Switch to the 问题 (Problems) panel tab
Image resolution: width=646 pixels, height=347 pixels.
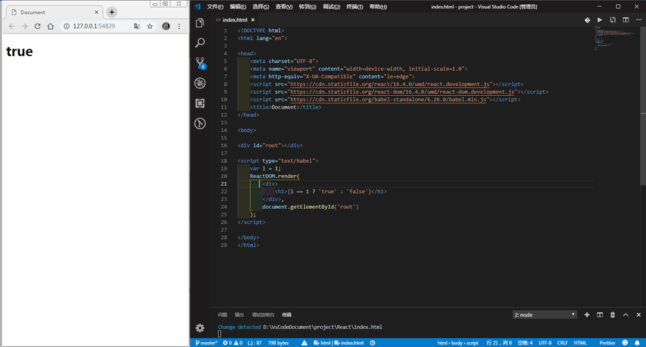tap(222, 315)
